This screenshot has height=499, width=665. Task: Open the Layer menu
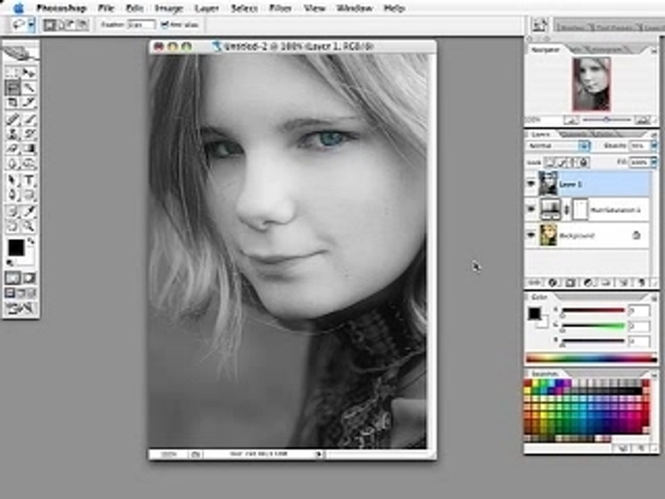click(x=206, y=8)
